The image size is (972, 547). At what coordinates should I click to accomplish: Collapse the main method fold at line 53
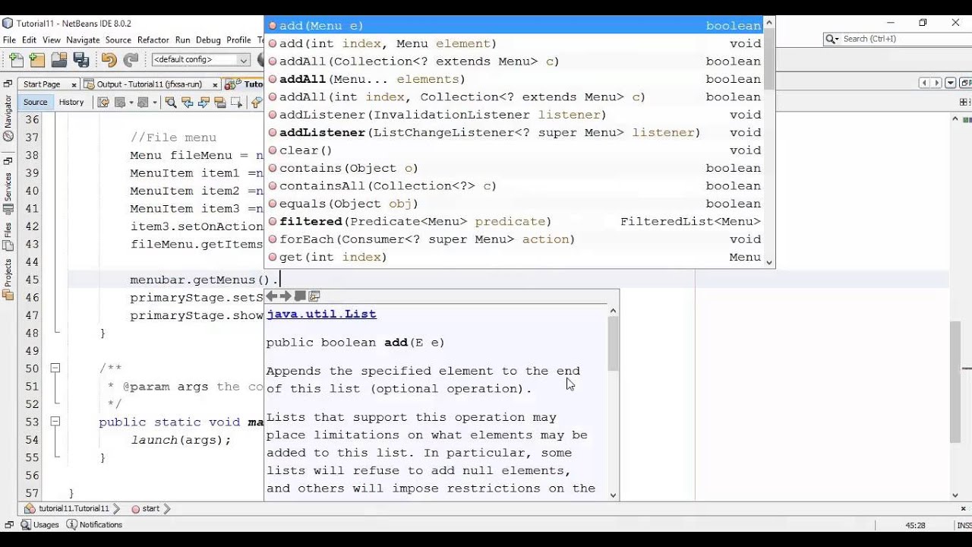point(55,421)
